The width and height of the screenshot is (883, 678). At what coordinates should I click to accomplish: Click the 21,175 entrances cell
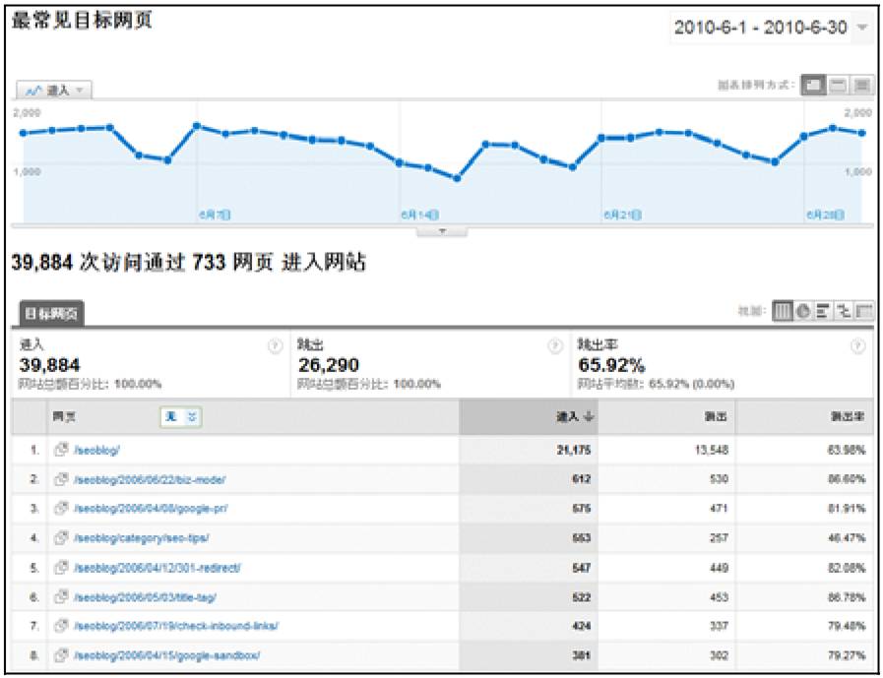click(x=573, y=450)
